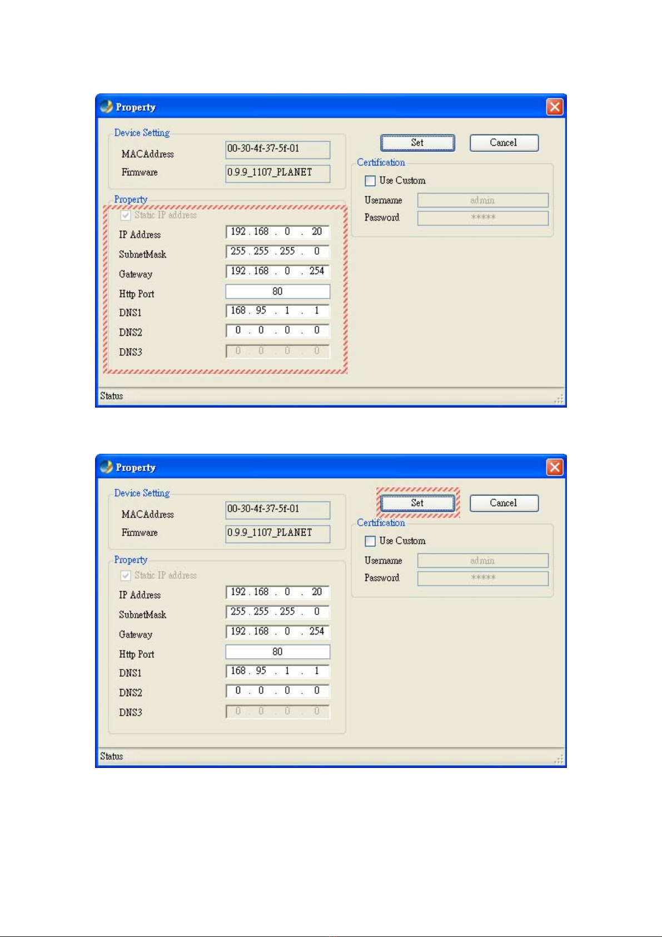Viewport: 662px width, 937px height.
Task: Click the IP Address field in upper dialog
Action: point(277,232)
